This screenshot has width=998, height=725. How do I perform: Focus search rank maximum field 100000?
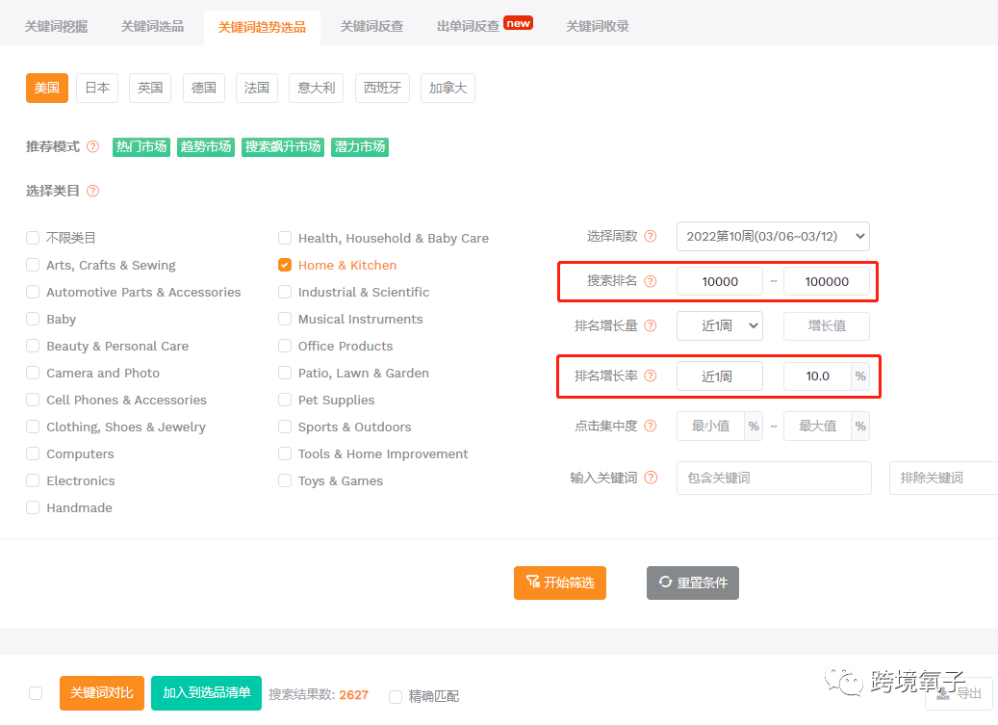(x=826, y=281)
